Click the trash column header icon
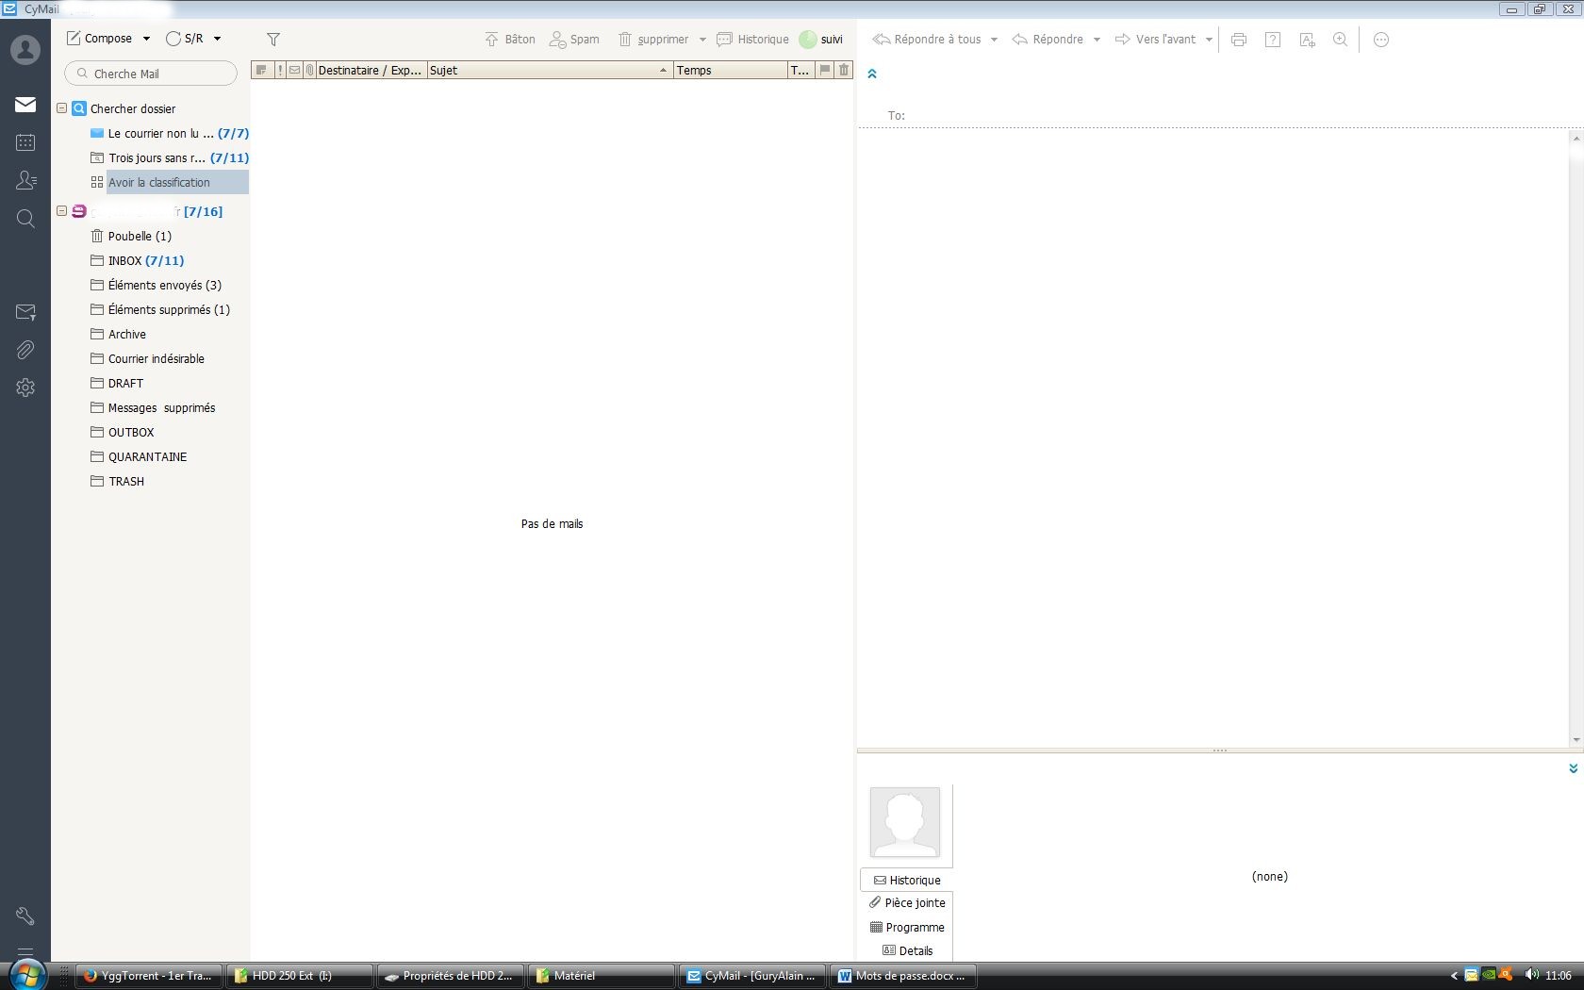The height and width of the screenshot is (990, 1584). click(x=844, y=70)
